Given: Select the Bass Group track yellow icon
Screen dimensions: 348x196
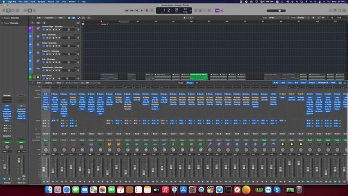Looking at the screenshot, I should (x=38, y=77).
